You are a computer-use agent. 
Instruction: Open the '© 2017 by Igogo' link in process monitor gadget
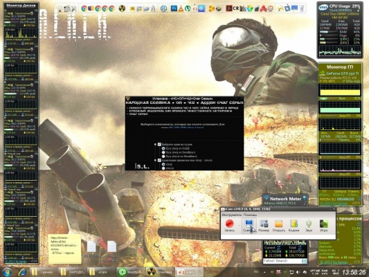[x=334, y=262]
